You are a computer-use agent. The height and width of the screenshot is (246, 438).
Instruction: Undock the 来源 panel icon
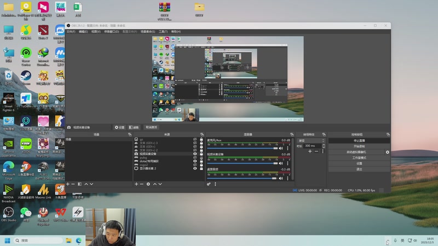[x=202, y=134]
